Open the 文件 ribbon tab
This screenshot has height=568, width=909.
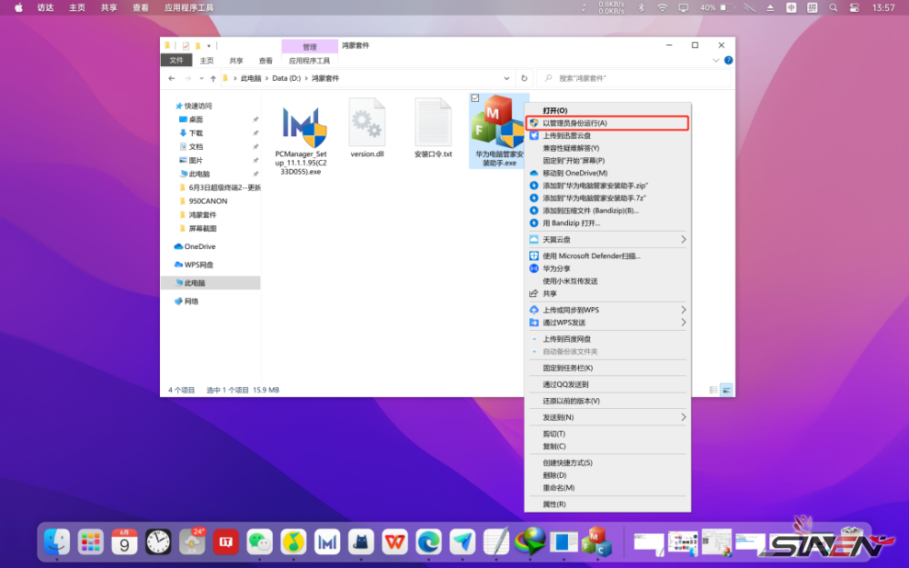coord(176,60)
